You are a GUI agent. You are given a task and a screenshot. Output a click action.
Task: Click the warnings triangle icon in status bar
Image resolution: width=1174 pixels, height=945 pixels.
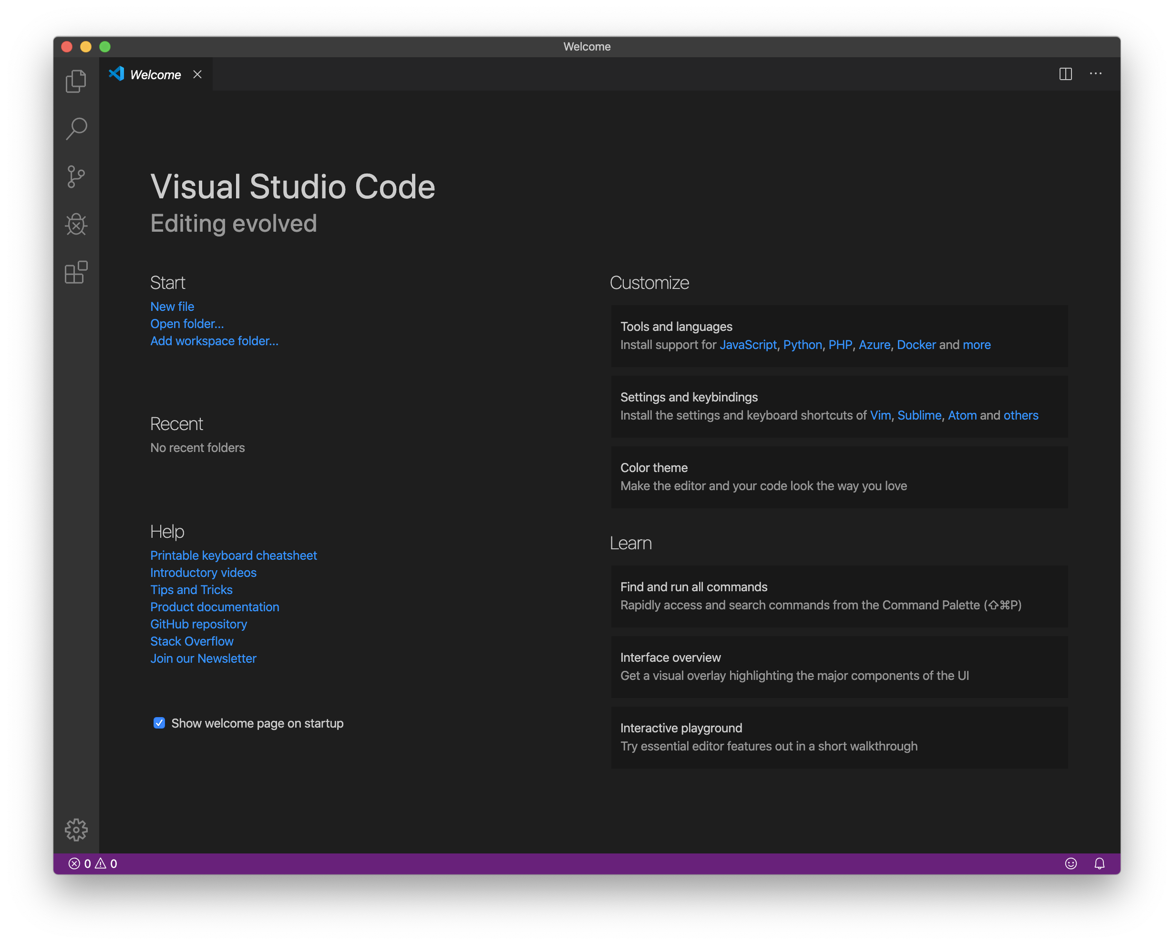click(x=101, y=863)
